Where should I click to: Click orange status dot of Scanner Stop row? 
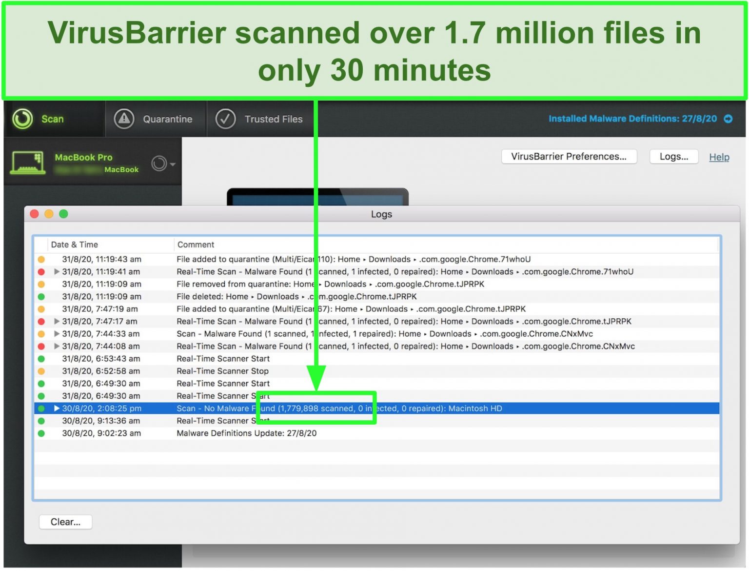[x=41, y=371]
